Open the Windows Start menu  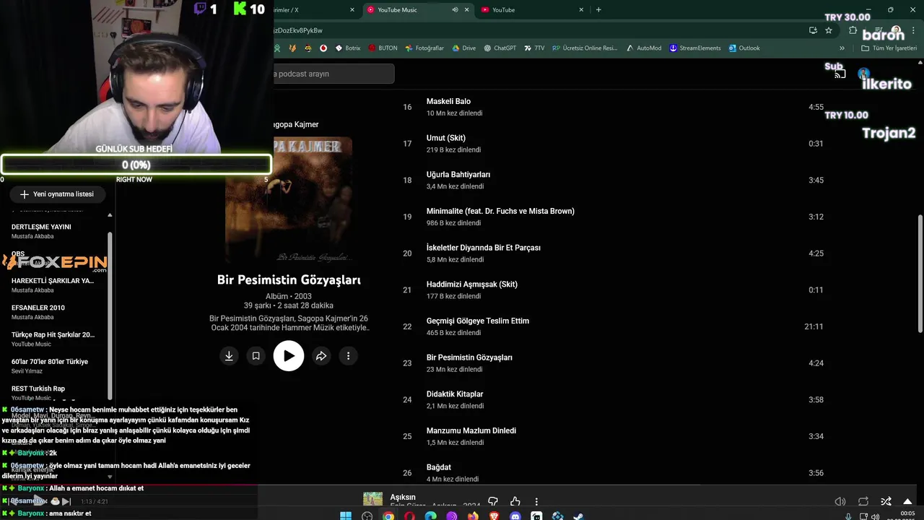point(346,516)
